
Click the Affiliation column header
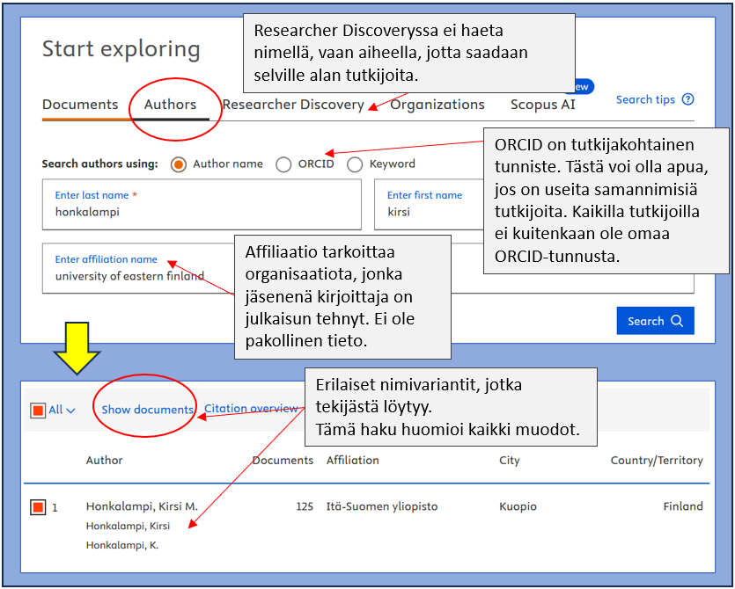coord(352,461)
